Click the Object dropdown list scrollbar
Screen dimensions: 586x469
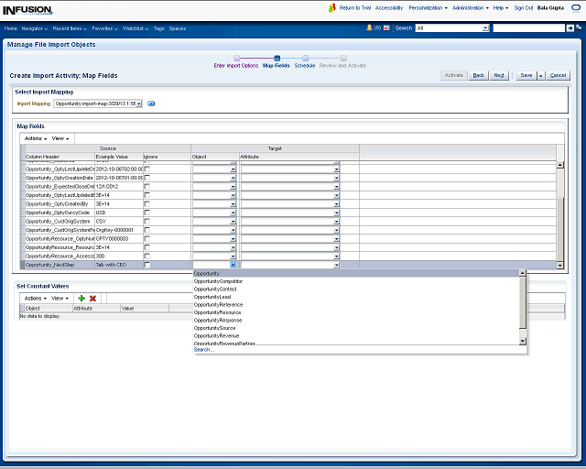(523, 302)
